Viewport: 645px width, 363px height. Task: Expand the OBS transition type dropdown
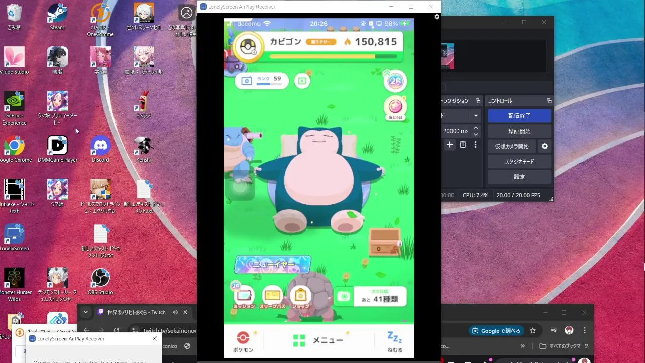click(x=476, y=116)
